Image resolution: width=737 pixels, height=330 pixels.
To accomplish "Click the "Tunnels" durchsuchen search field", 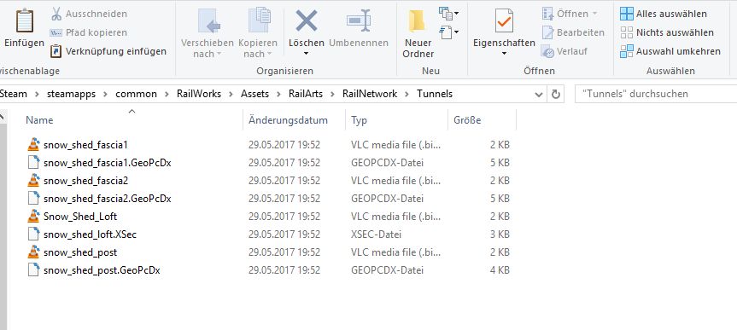I will pos(656,94).
